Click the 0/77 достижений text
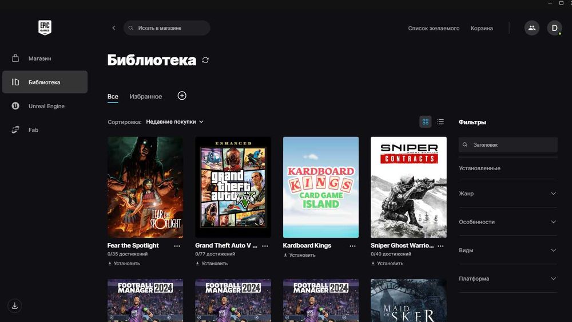Screen dimensions: 572x322 click(x=215, y=254)
